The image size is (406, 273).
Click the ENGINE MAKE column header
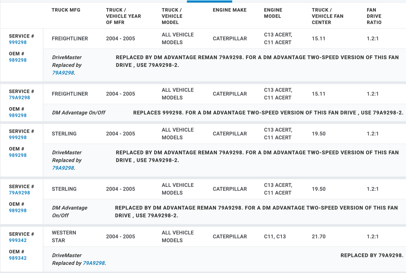pos(230,10)
